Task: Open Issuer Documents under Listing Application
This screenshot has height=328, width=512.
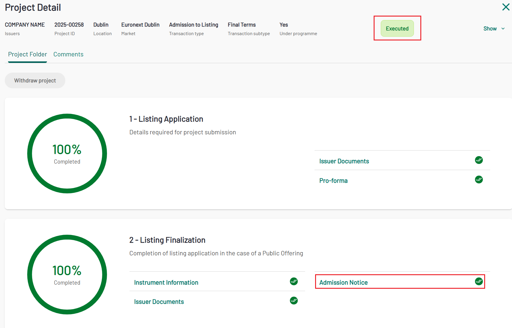Action: [x=344, y=161]
